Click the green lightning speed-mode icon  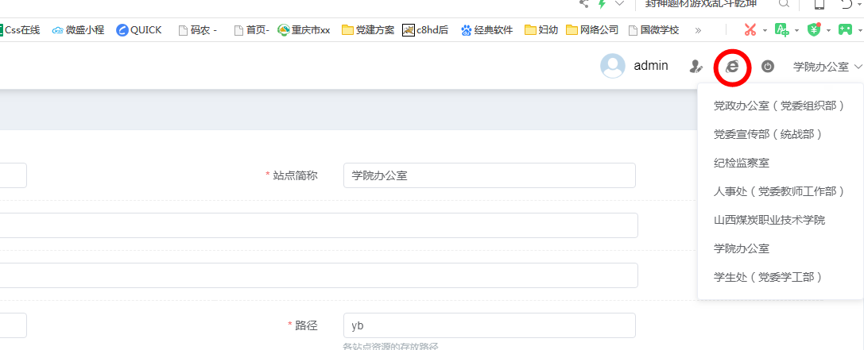coord(602,4)
